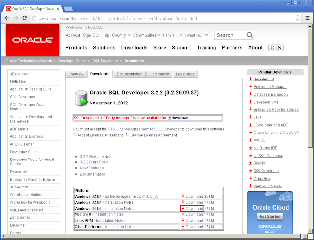Bookmark page with the star icon

tap(297, 18)
